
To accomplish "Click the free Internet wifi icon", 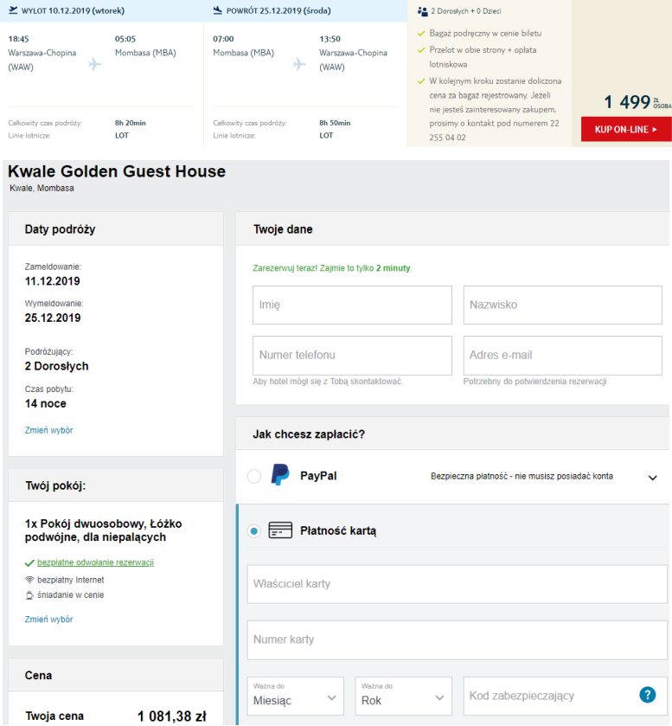I will (29, 579).
